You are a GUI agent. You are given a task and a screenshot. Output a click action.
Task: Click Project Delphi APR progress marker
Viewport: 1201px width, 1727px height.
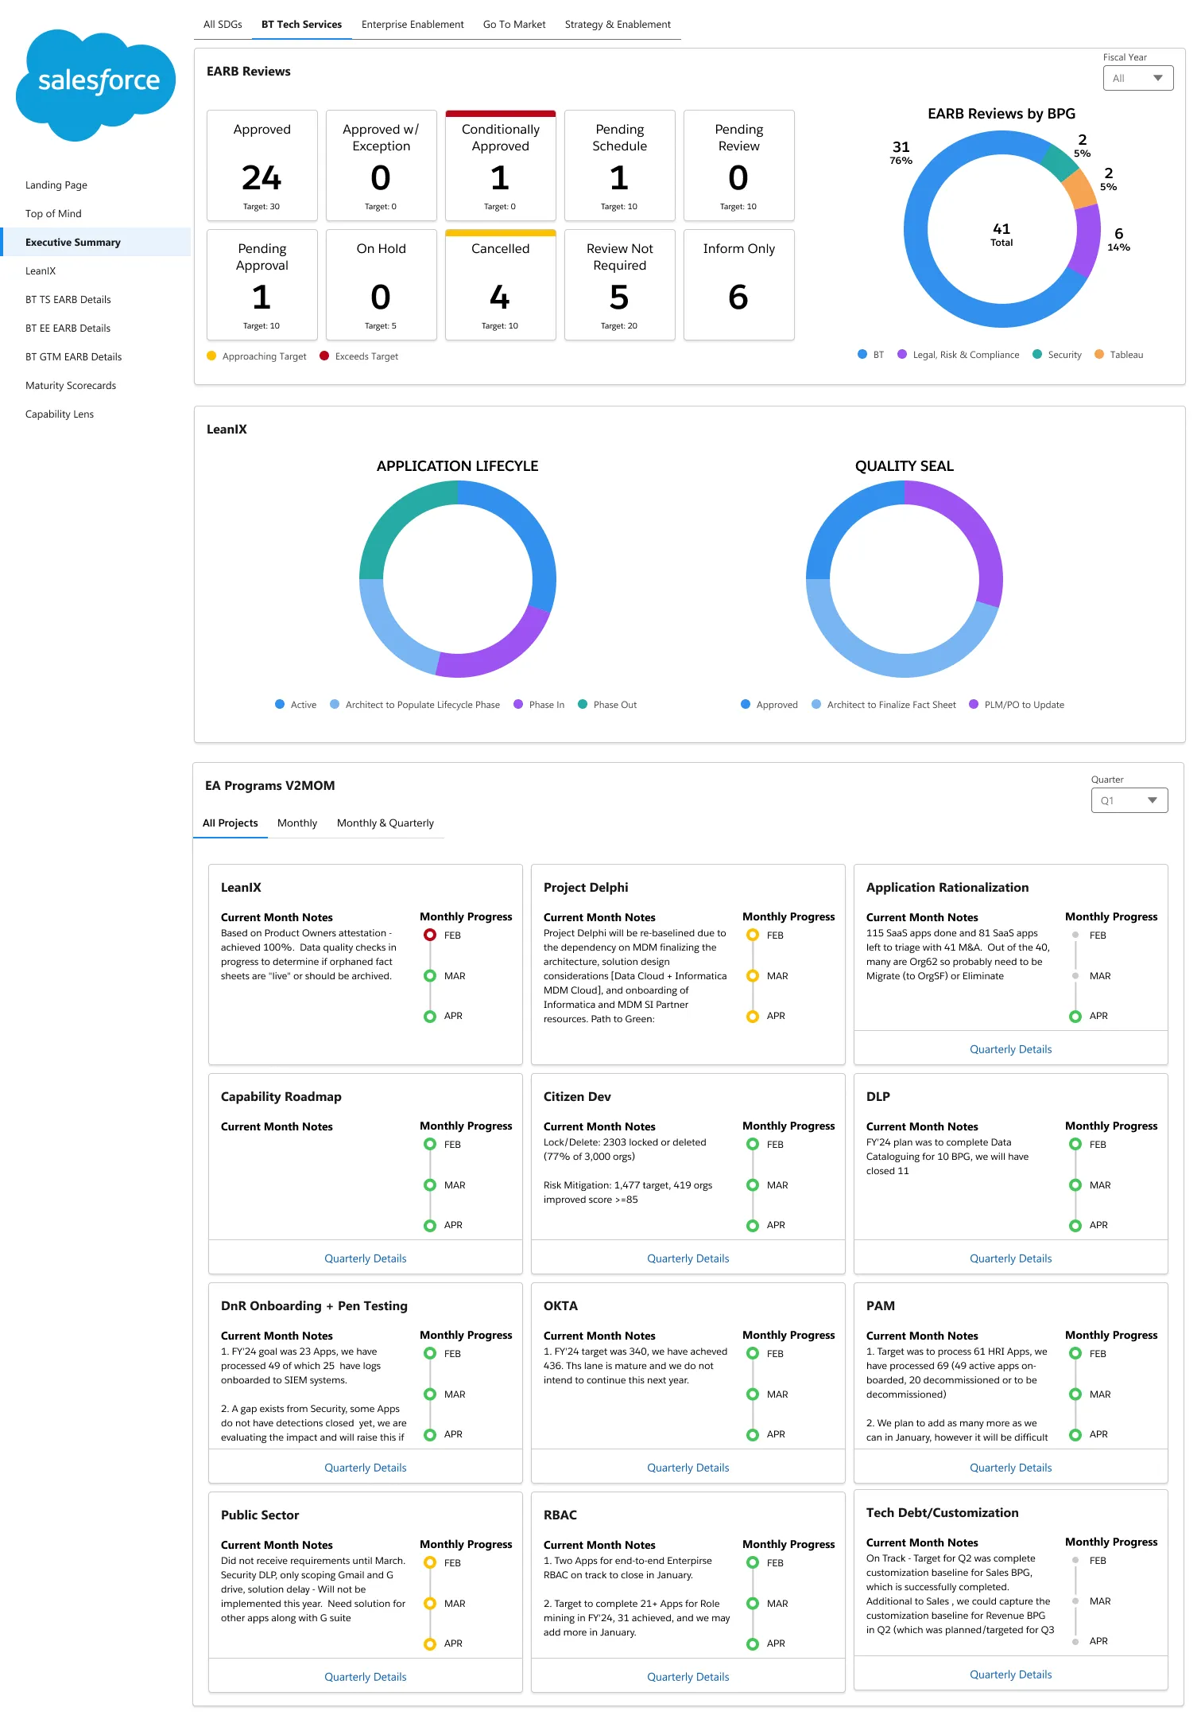753,1017
